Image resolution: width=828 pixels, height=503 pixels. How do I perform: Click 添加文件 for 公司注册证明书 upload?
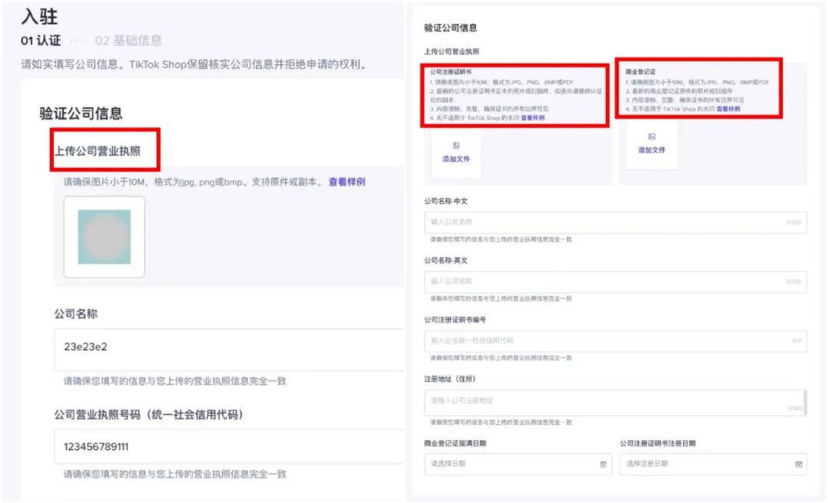pyautogui.click(x=456, y=159)
